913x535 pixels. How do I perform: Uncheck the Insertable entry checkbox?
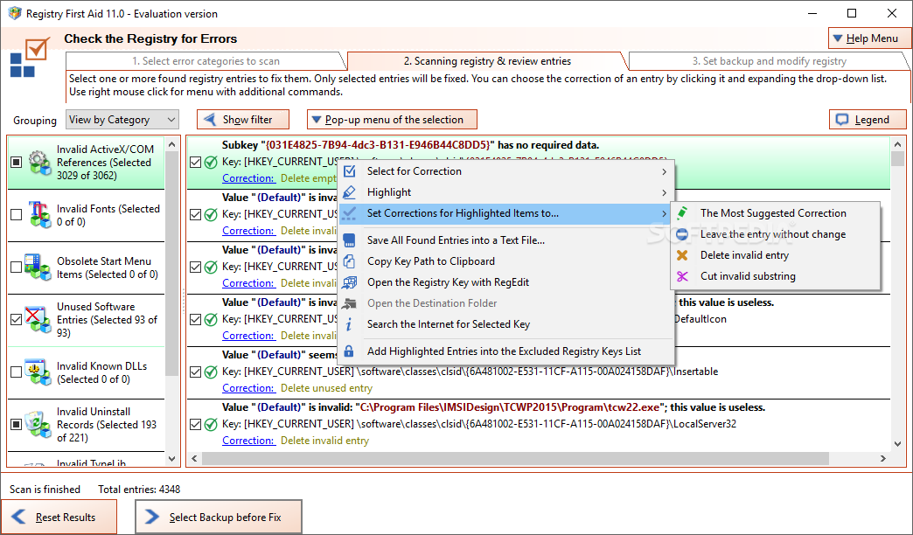196,372
